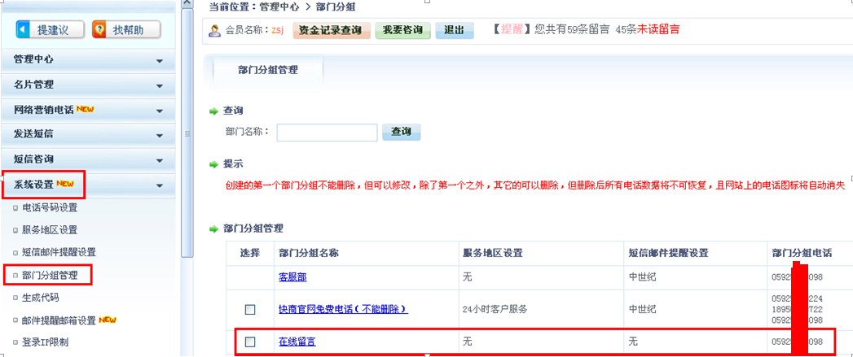853x357 pixels.
Task: Tick the checkbox for 快商官网免费电话 row
Action: pos(250,310)
